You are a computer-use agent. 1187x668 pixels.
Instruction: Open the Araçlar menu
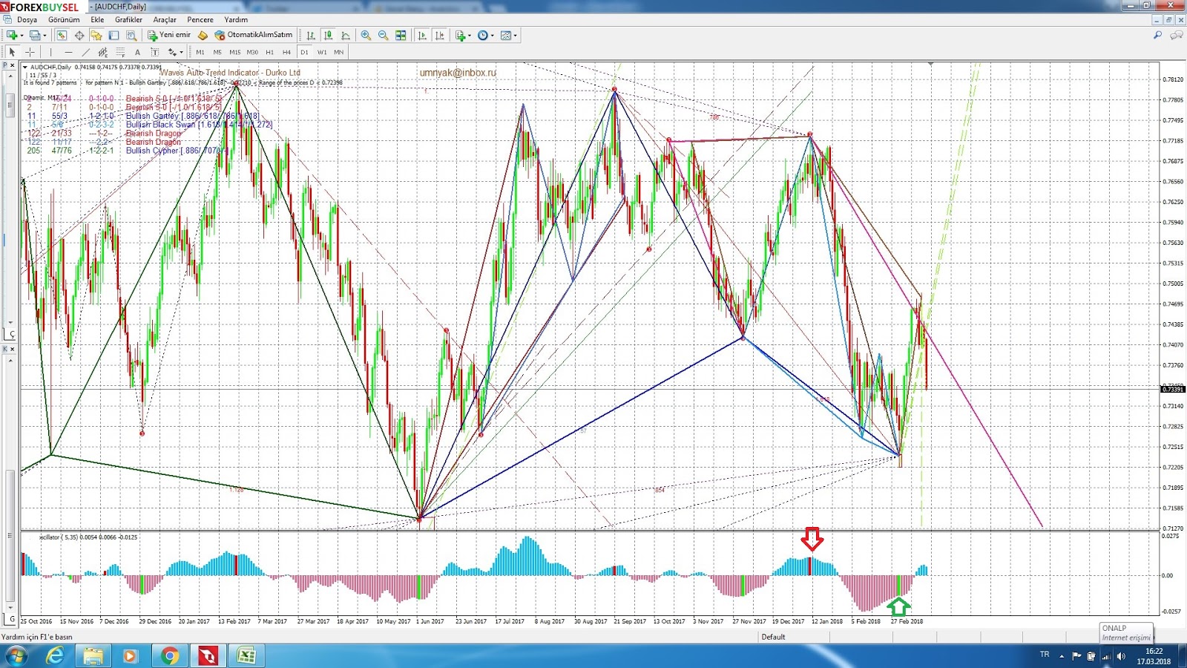point(166,19)
